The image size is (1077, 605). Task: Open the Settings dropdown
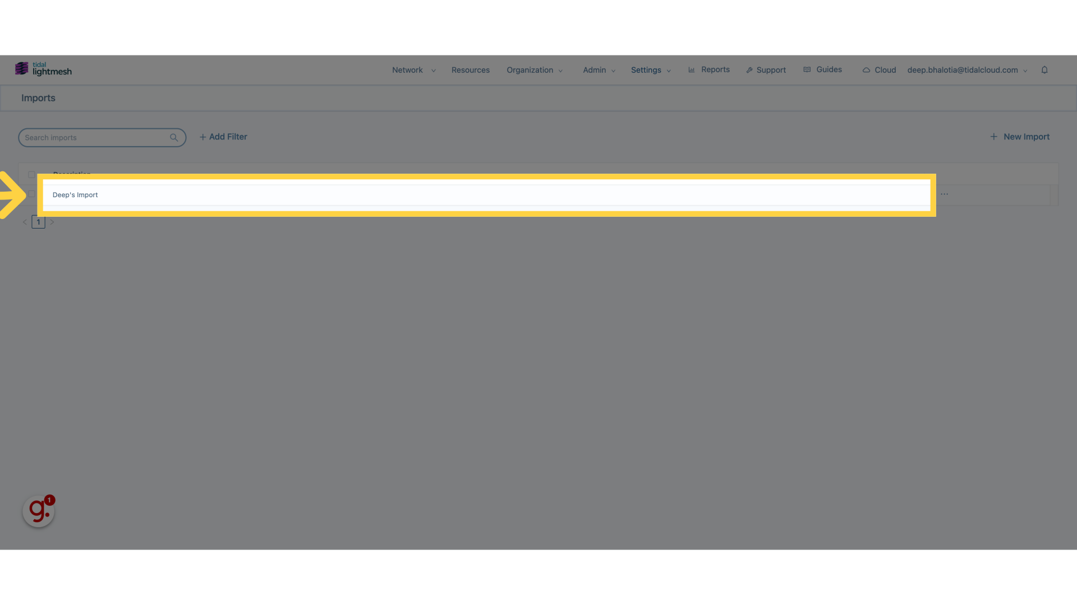click(650, 69)
